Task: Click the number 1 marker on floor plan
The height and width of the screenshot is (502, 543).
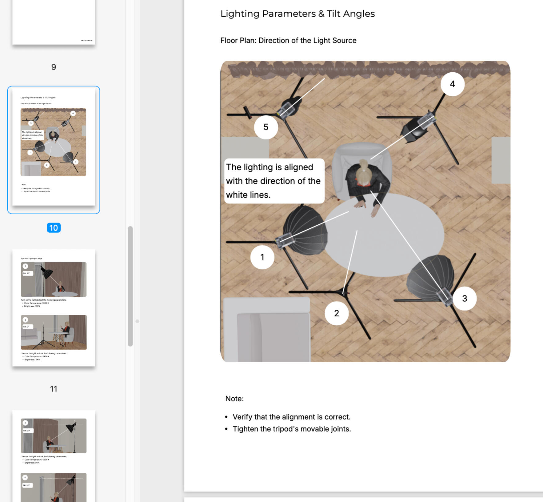Action: click(262, 257)
